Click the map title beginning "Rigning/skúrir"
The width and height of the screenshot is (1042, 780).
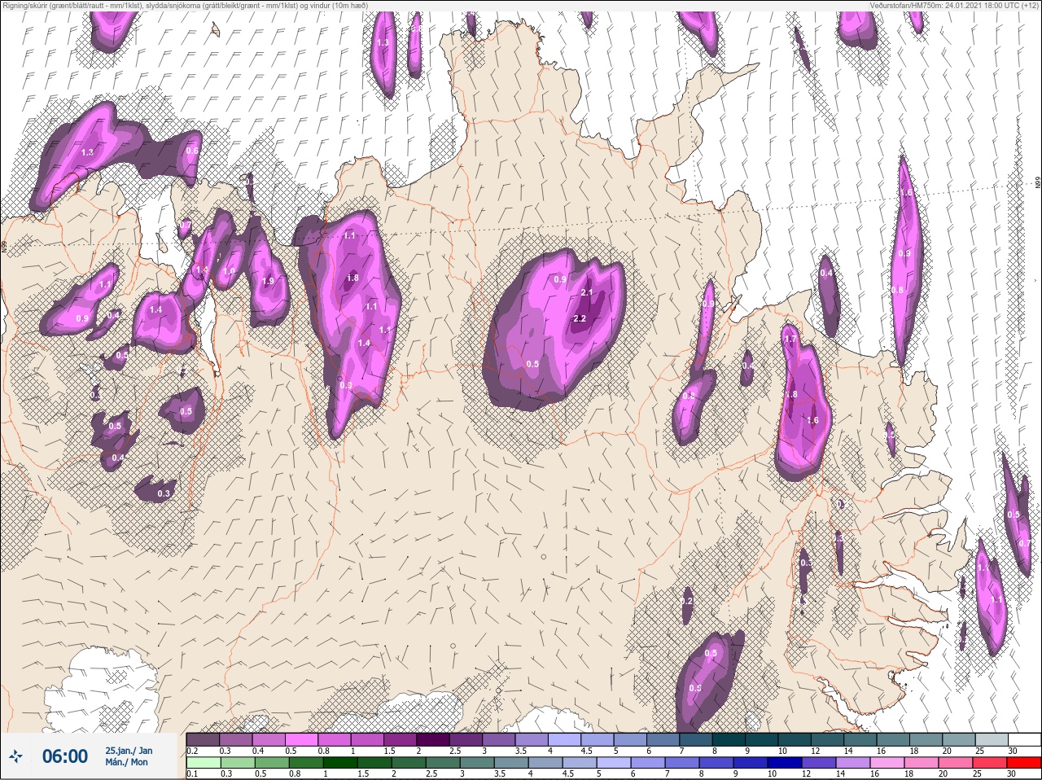(x=186, y=6)
